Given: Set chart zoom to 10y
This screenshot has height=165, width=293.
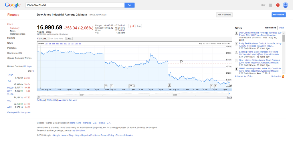Looking at the screenshot, I should click(x=76, y=44).
